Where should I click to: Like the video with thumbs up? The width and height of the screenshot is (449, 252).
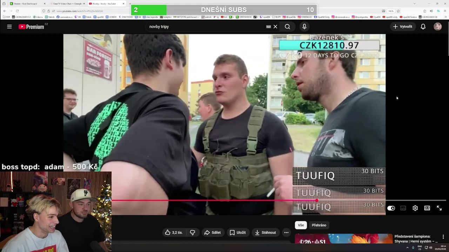coord(174,232)
